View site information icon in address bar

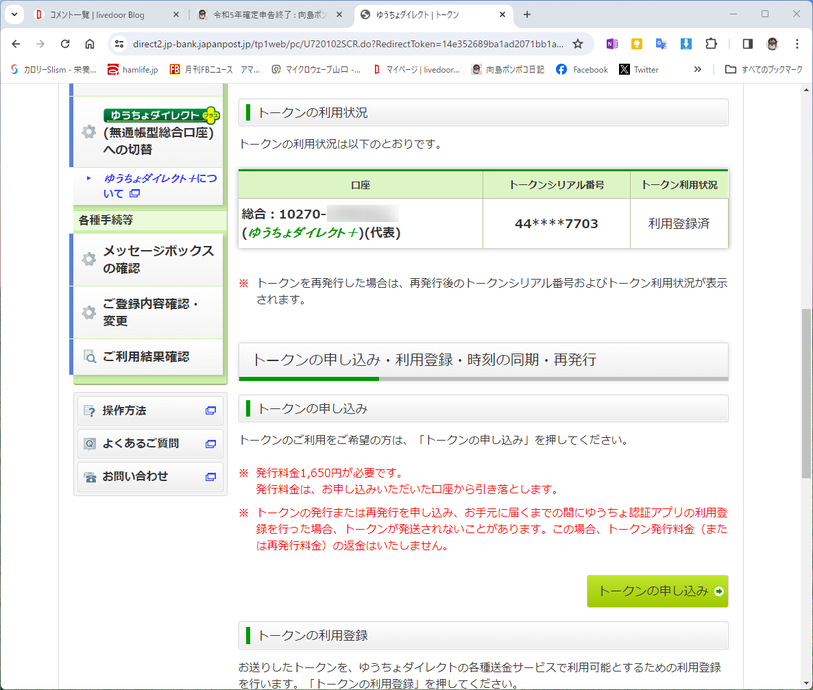click(x=120, y=44)
